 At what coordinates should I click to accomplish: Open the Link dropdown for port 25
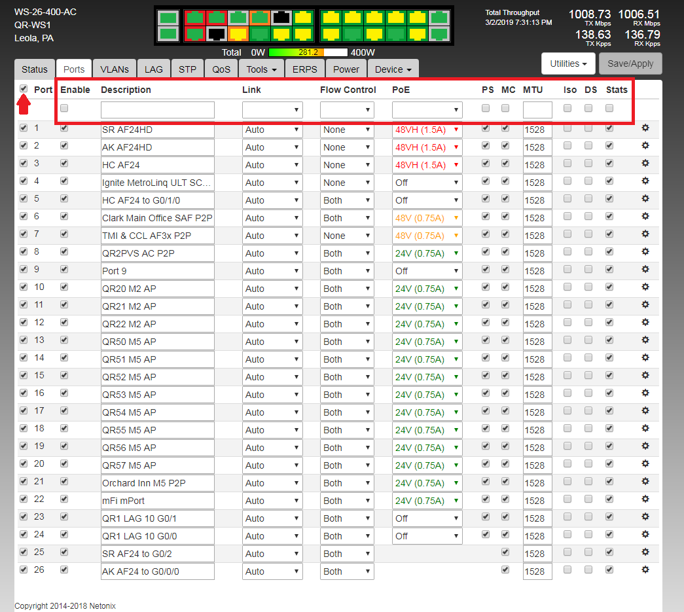click(272, 554)
